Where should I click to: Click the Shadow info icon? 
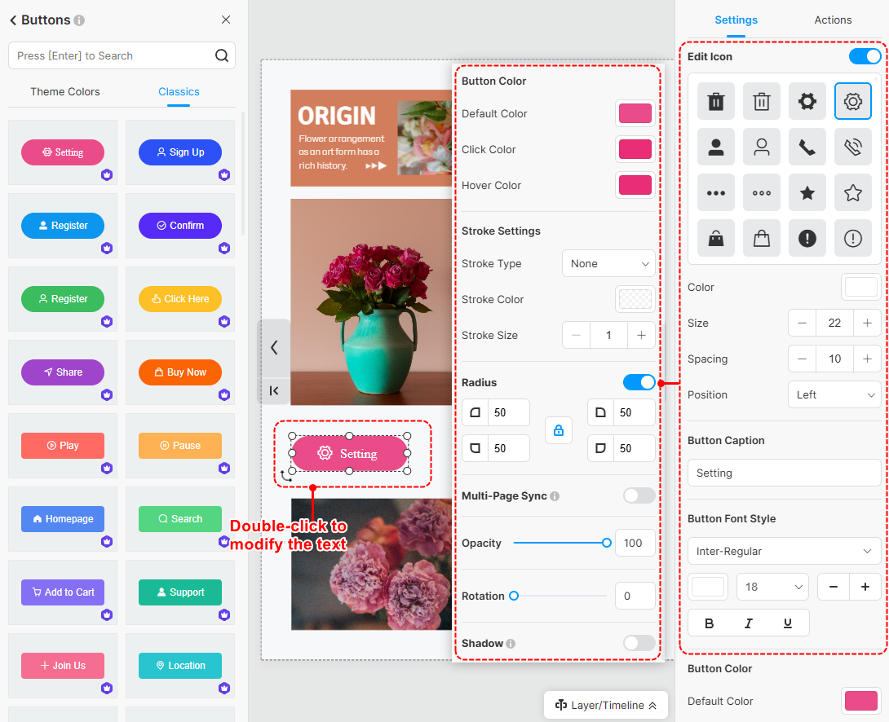click(511, 644)
